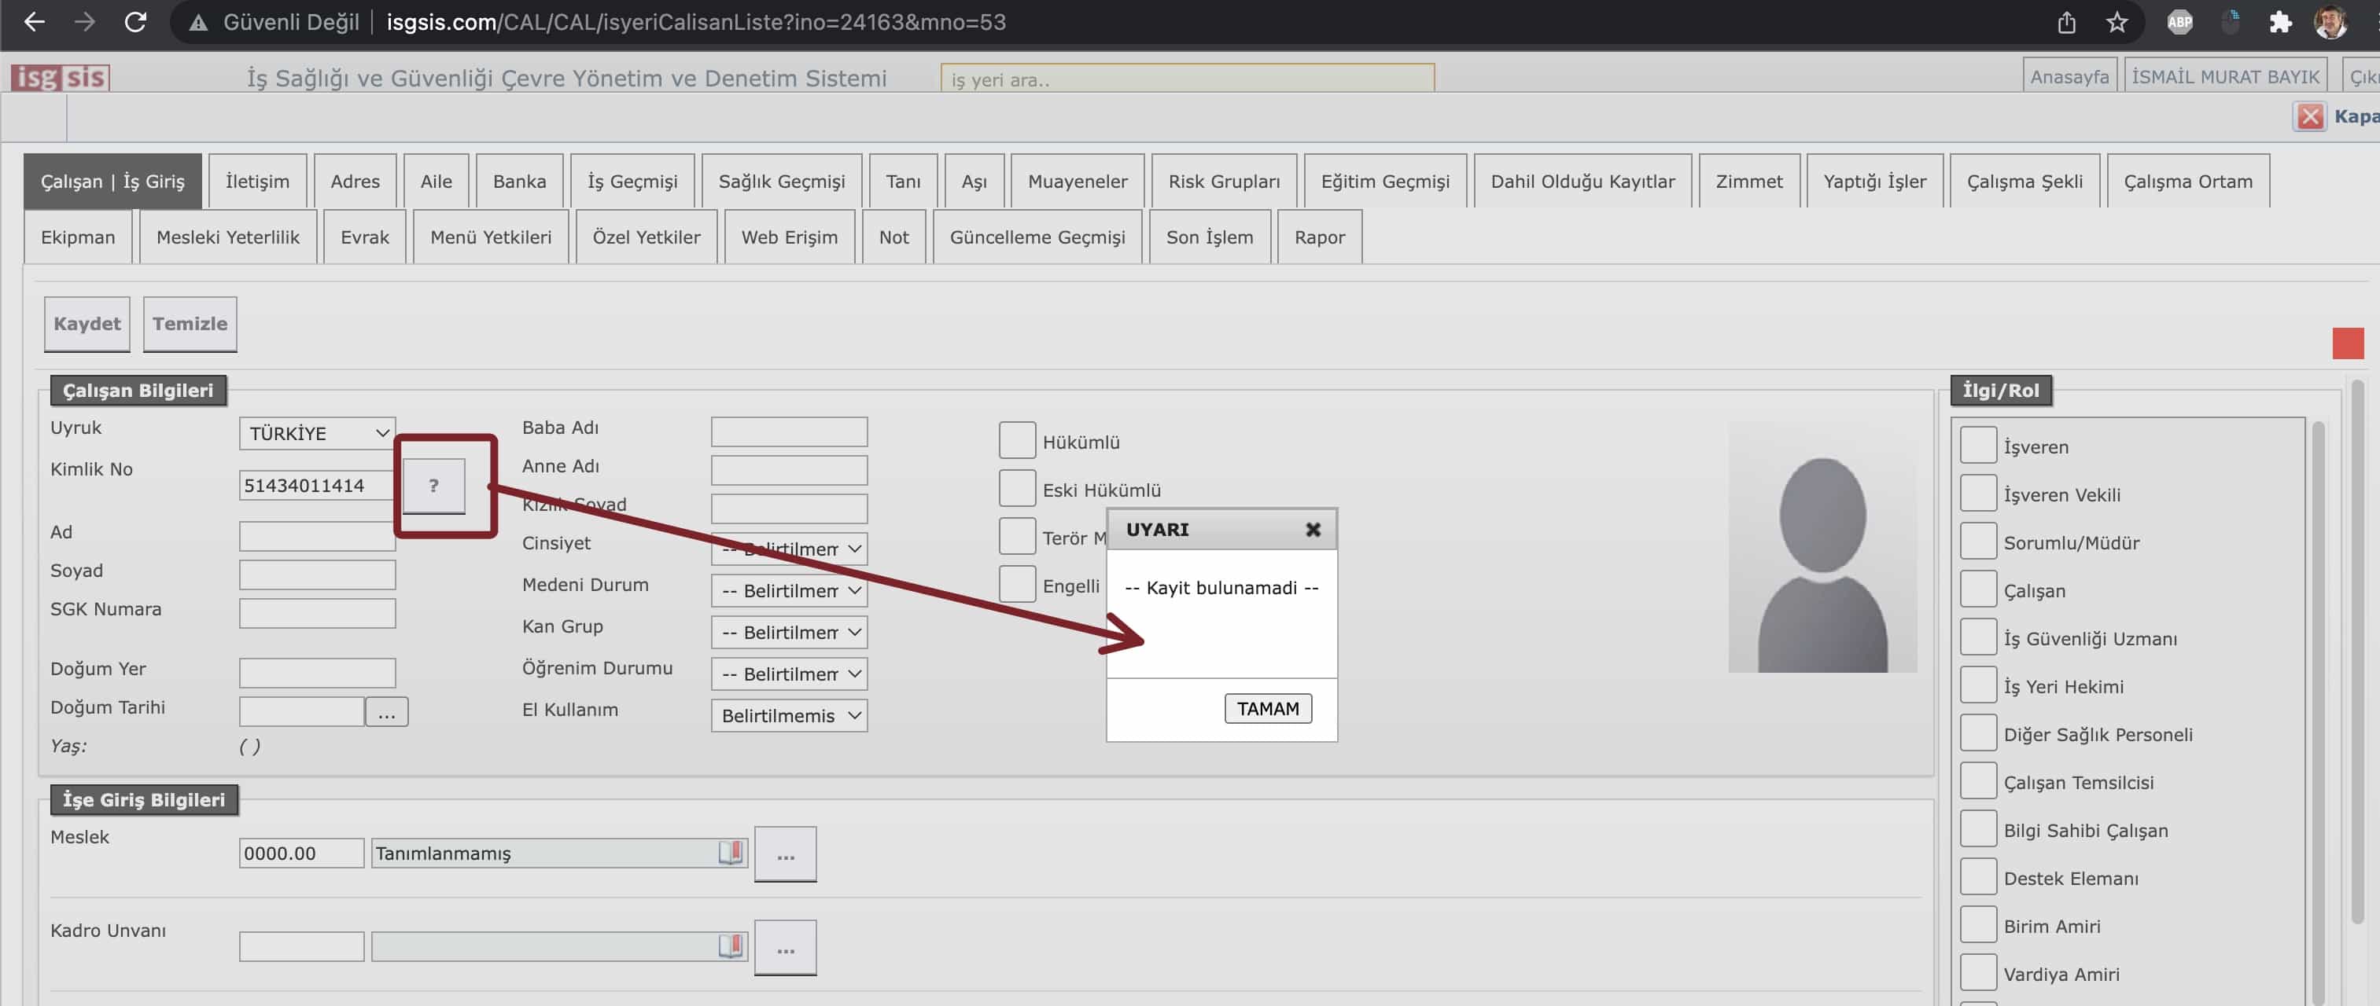This screenshot has height=1006, width=2380.
Task: Click the browser reload page icon
Action: [136, 22]
